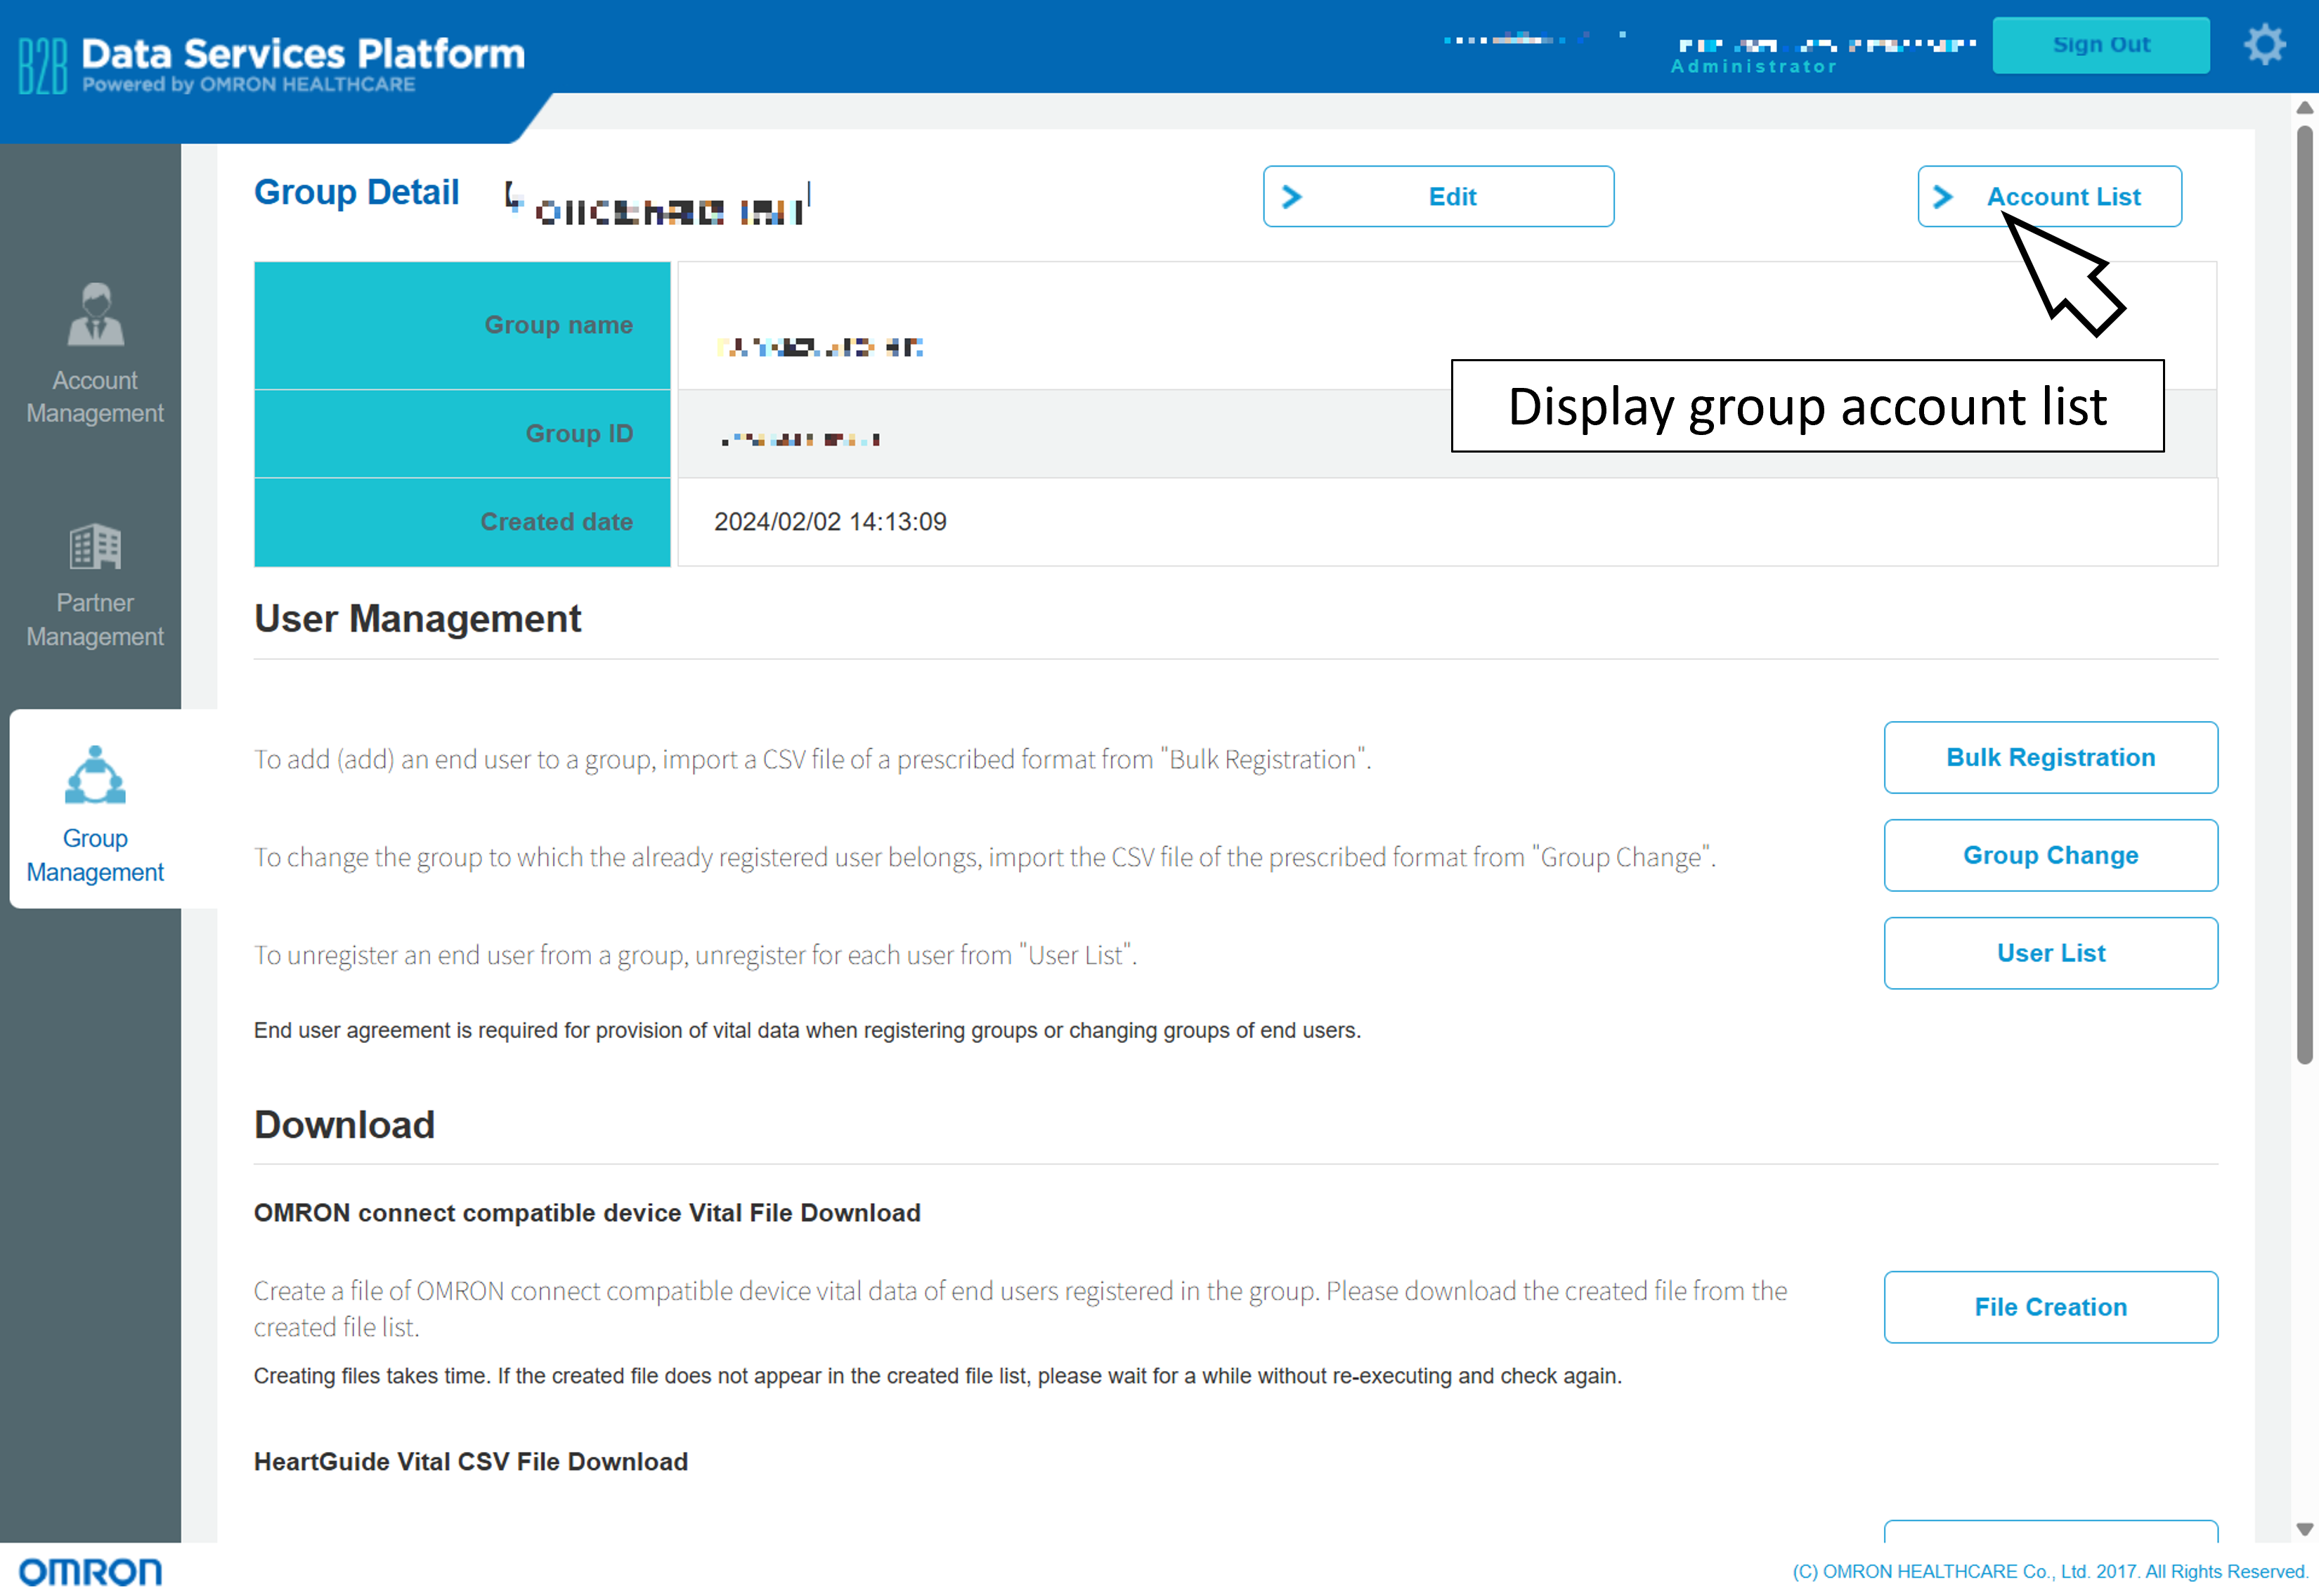Click the Partner Management building icon
This screenshot has width=2319, height=1596.
pyautogui.click(x=95, y=546)
